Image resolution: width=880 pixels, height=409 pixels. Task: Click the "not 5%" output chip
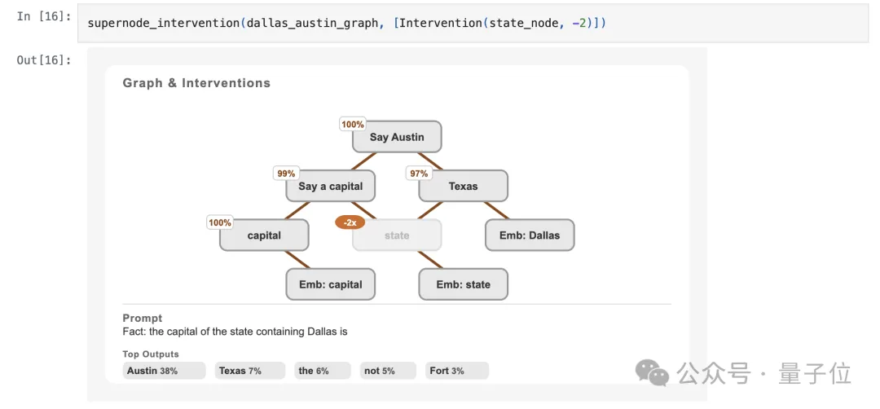tap(388, 371)
